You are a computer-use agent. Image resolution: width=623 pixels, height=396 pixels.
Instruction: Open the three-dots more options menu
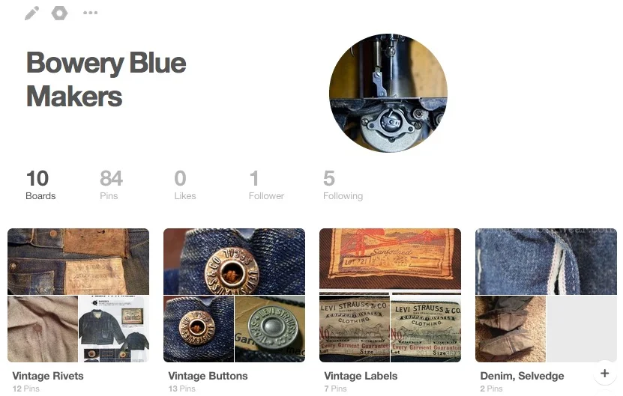click(90, 13)
